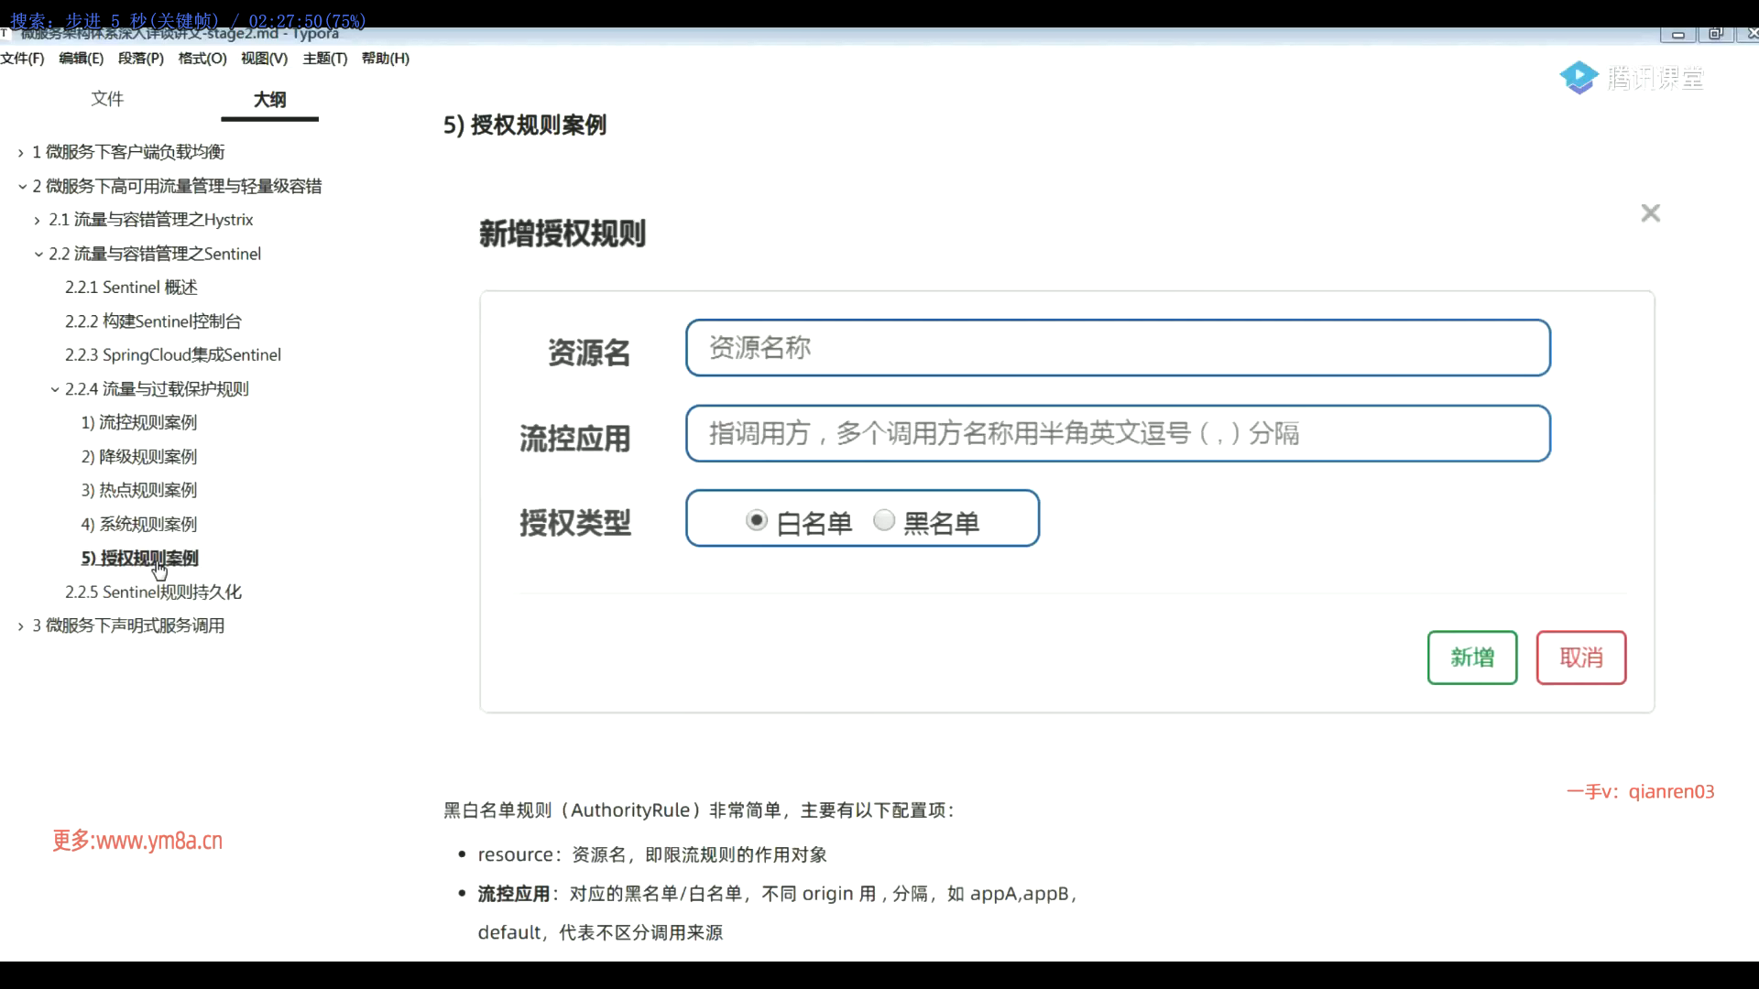Expand chapter 3 微服务下声明式服务调用
Viewport: 1759px width, 989px height.
coord(21,626)
